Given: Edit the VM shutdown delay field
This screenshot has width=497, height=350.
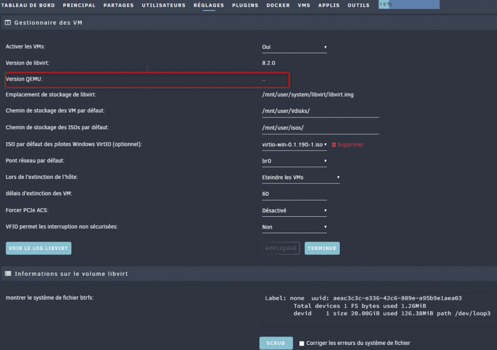Looking at the screenshot, I should tap(294, 194).
